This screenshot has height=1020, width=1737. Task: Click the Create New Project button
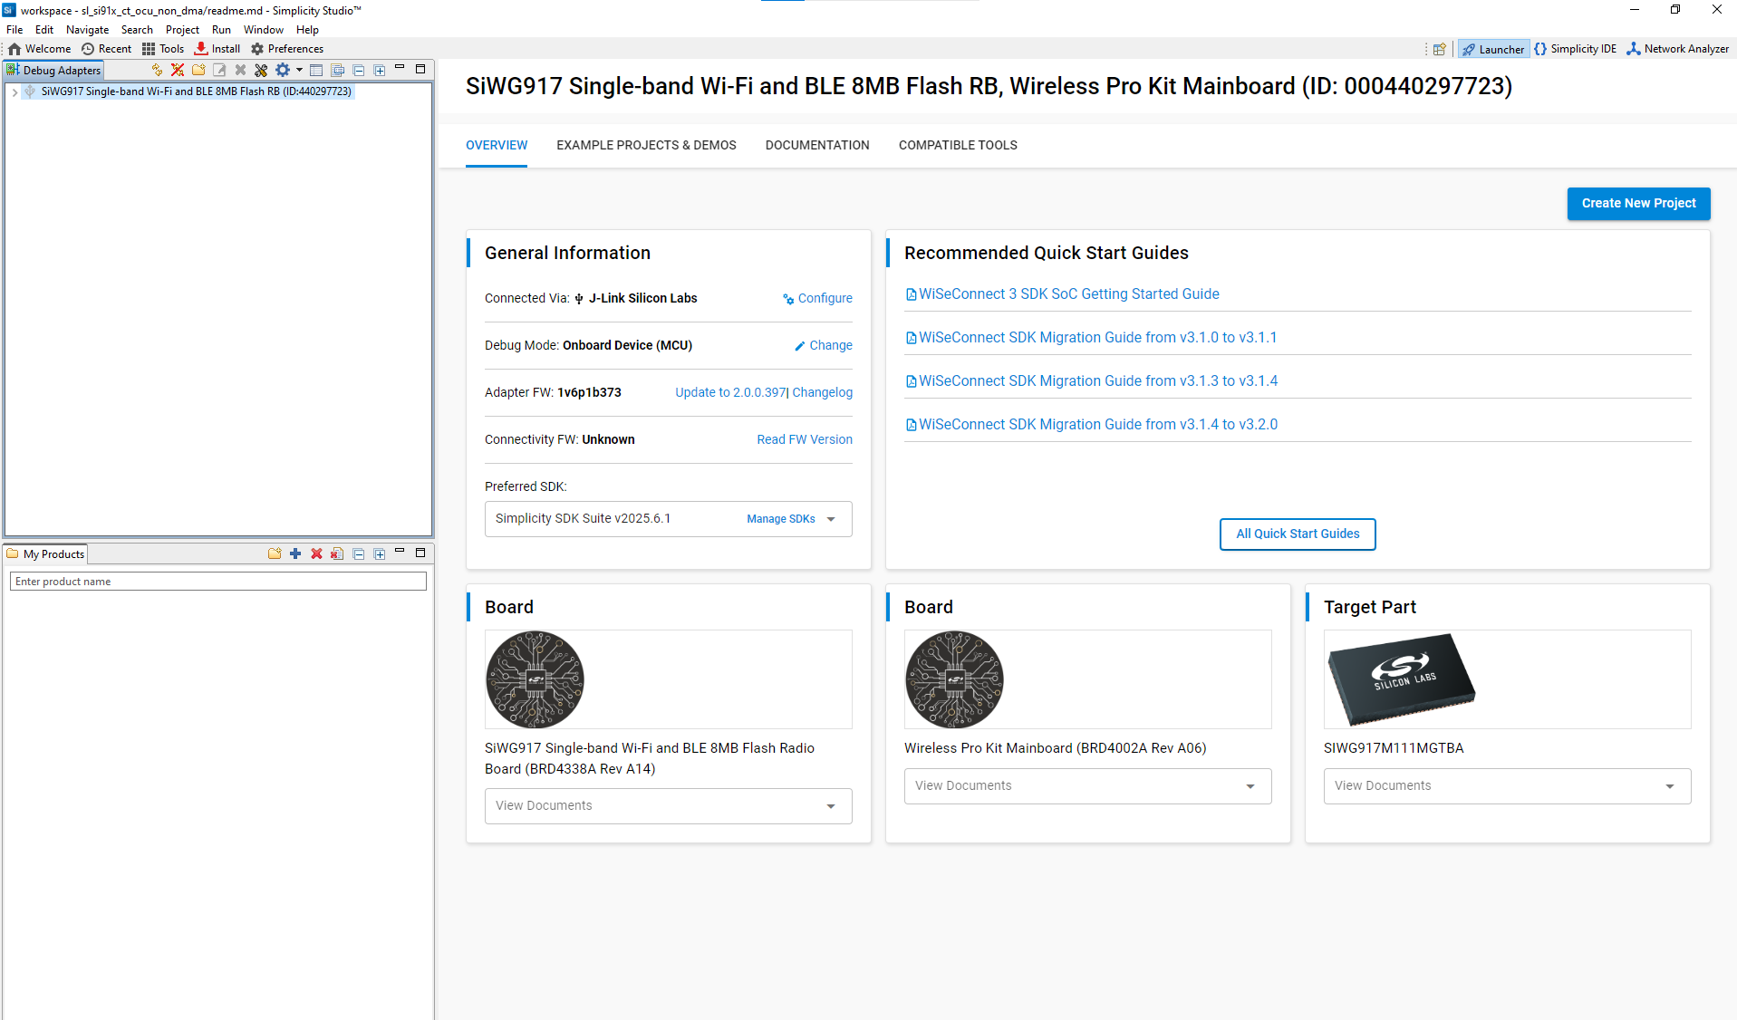tap(1638, 204)
